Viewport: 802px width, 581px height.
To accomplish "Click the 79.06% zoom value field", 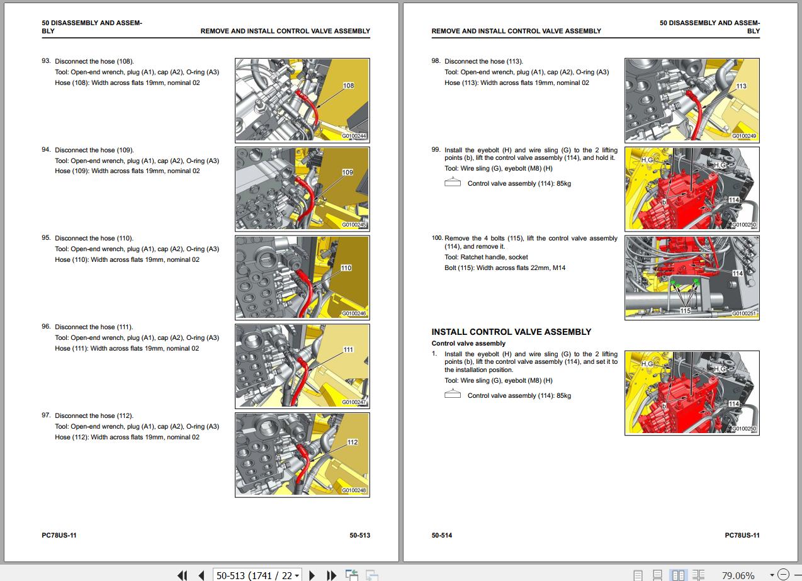I will [x=738, y=575].
